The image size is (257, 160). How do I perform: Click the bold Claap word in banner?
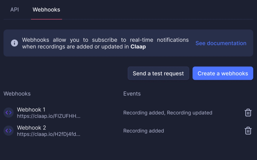click(138, 46)
